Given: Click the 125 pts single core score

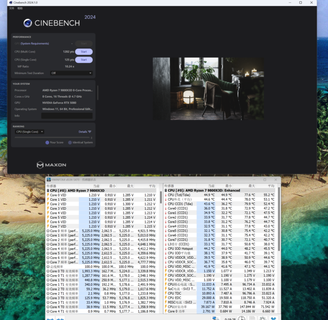Looking at the screenshot, I should (x=69, y=60).
